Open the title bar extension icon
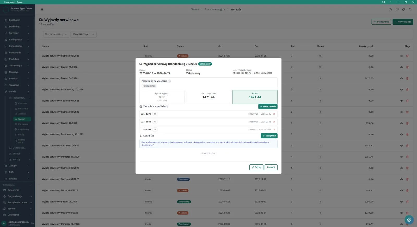417x227 pixels. pyautogui.click(x=384, y=2)
